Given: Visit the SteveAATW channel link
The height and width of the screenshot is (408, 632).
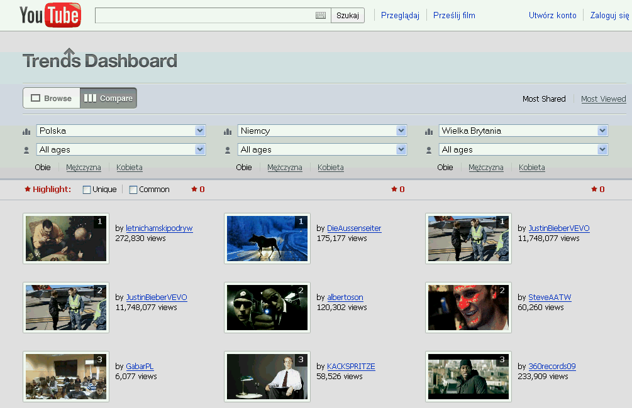Looking at the screenshot, I should point(550,298).
